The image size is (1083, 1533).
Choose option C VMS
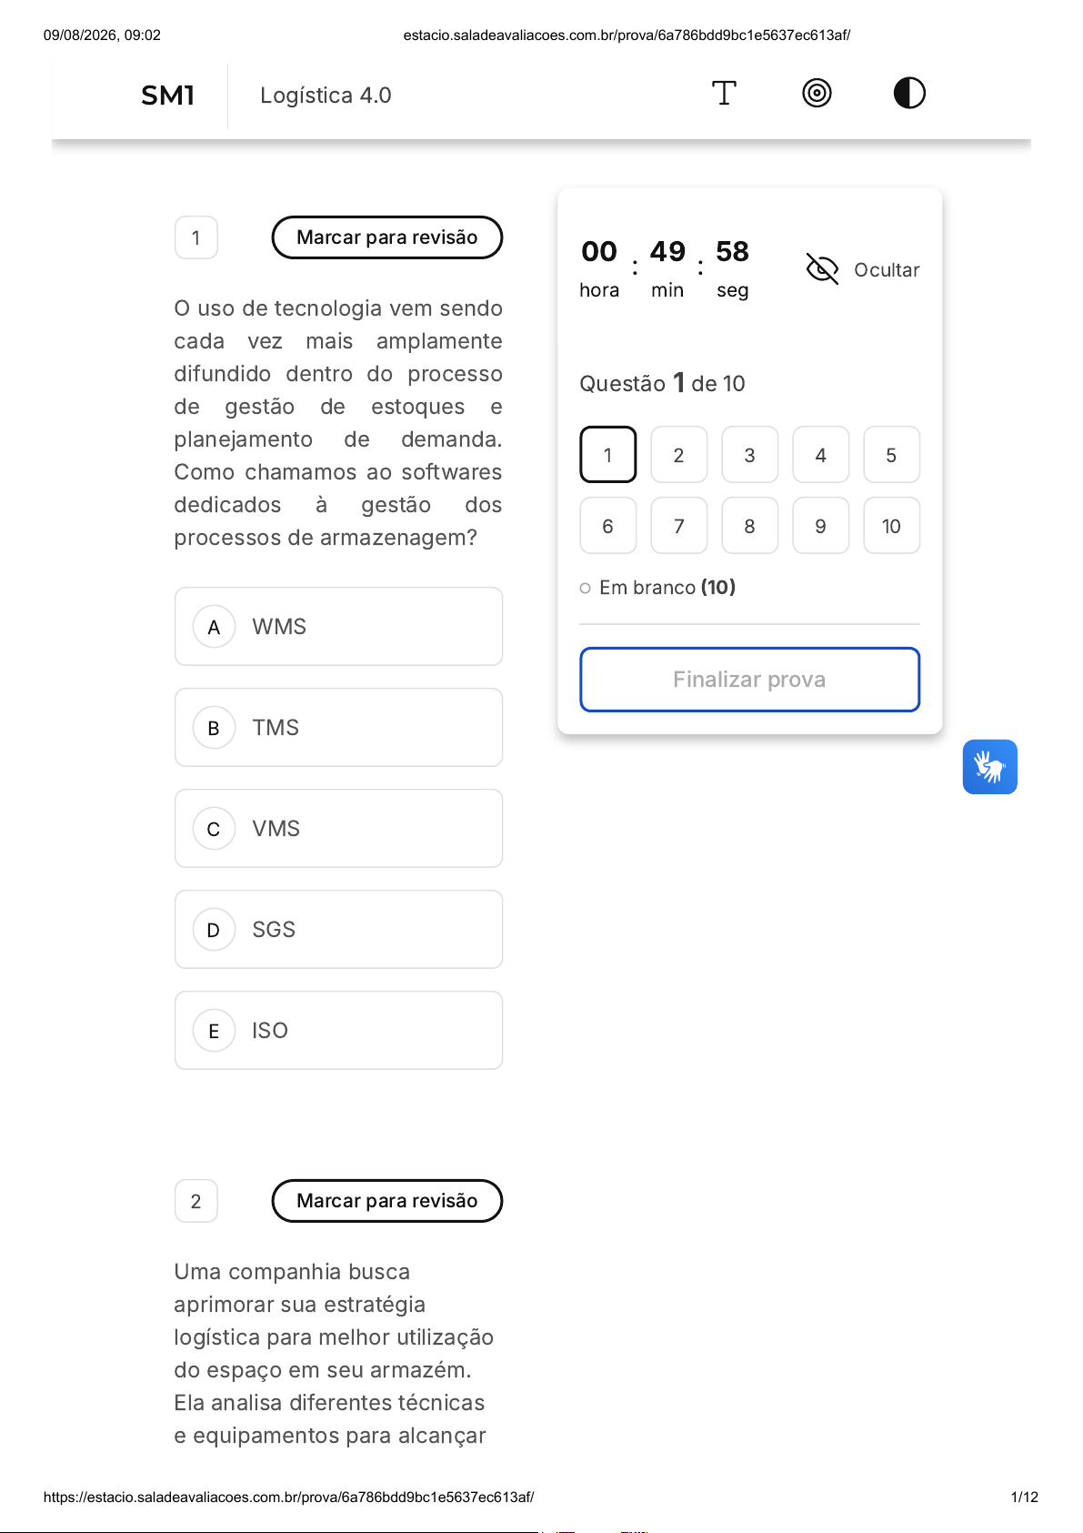(338, 829)
